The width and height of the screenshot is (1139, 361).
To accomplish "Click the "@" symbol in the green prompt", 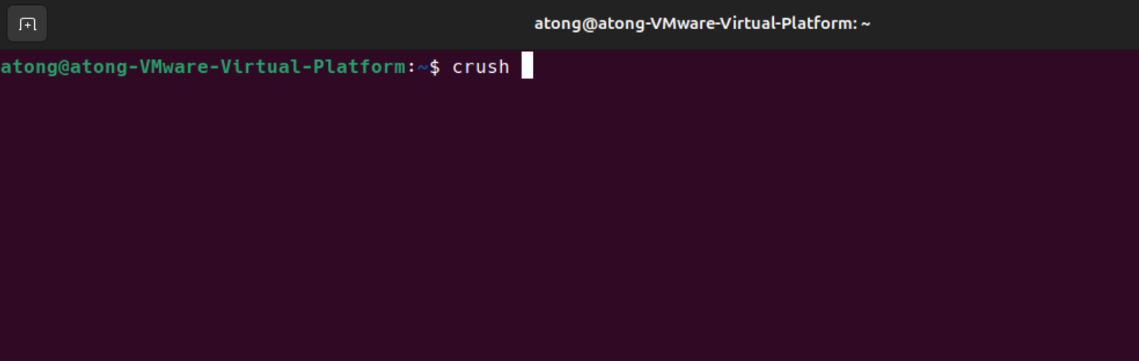I will click(x=63, y=67).
